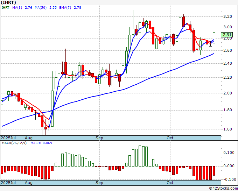Click the last green candlestick near 2.91
This screenshot has height=191, width=238.
pyautogui.click(x=214, y=38)
